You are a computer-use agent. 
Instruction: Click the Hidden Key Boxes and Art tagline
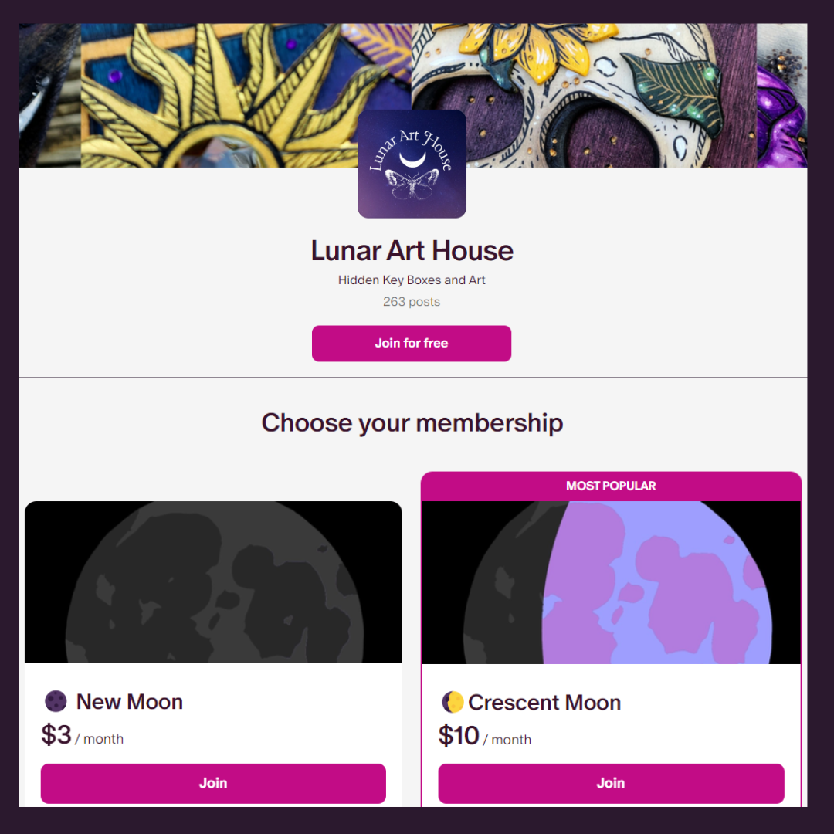[412, 280]
